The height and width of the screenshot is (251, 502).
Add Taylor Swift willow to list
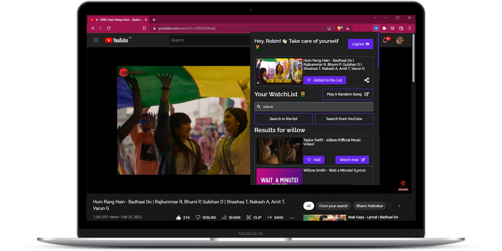tap(314, 160)
